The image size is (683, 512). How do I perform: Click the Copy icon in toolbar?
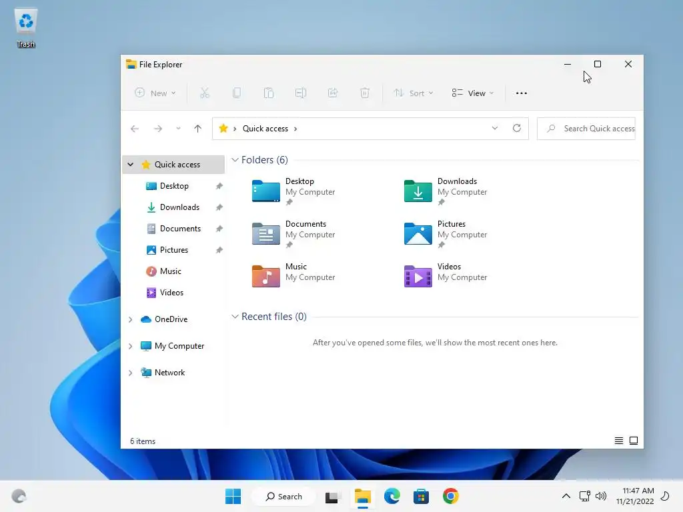point(237,93)
